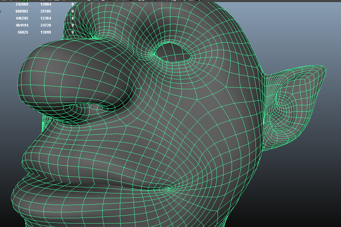
Task: Click the red-marked icon in the top toolbar
Action: tap(173, 1)
